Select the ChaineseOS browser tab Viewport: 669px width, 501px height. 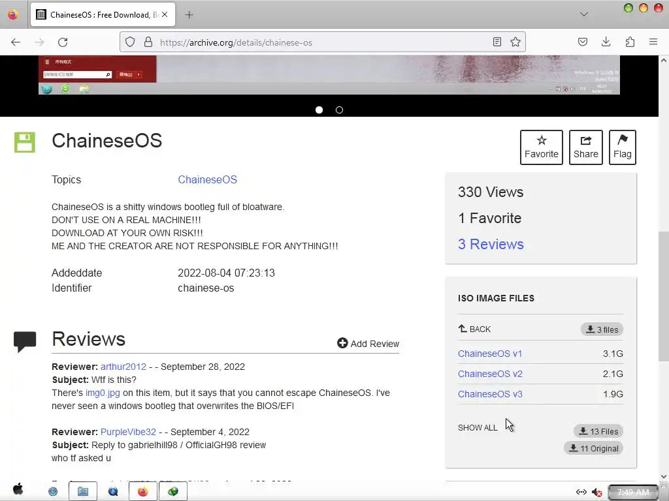(103, 14)
